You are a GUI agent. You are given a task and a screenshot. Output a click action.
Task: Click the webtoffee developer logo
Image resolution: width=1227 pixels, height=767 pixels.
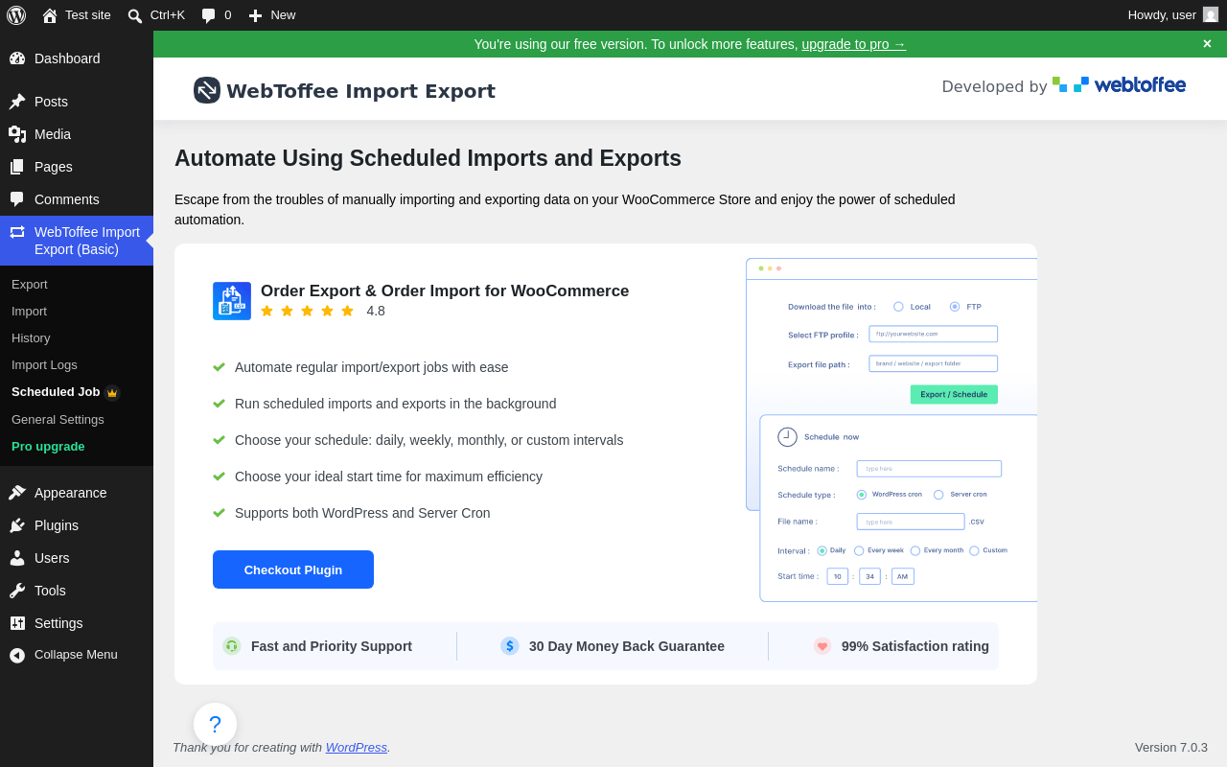coord(1119,85)
